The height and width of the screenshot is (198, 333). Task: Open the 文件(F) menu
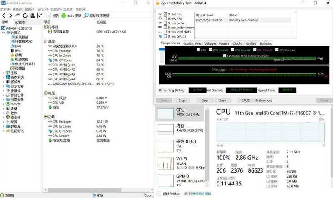point(6,9)
